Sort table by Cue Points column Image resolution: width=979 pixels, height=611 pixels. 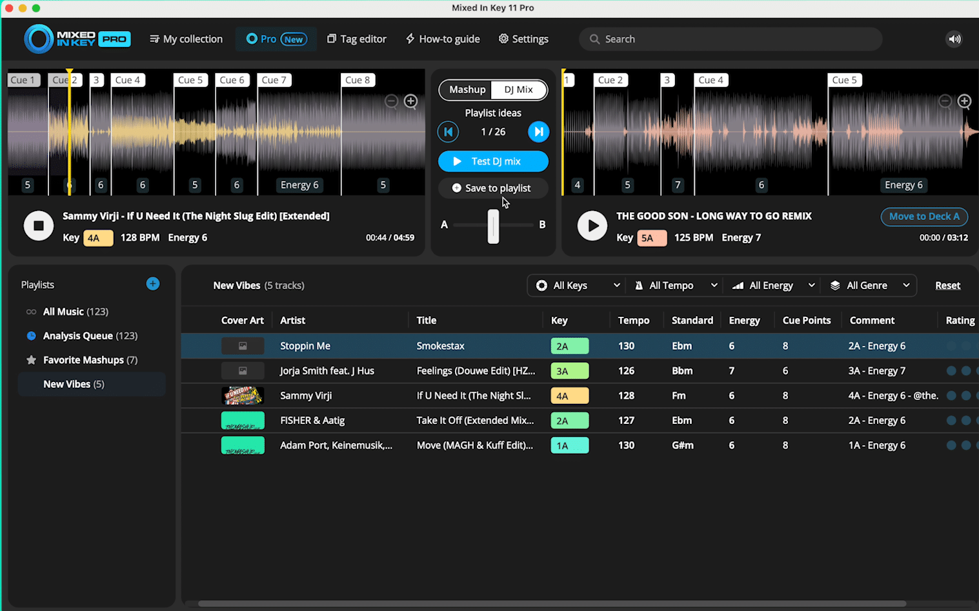pyautogui.click(x=807, y=321)
